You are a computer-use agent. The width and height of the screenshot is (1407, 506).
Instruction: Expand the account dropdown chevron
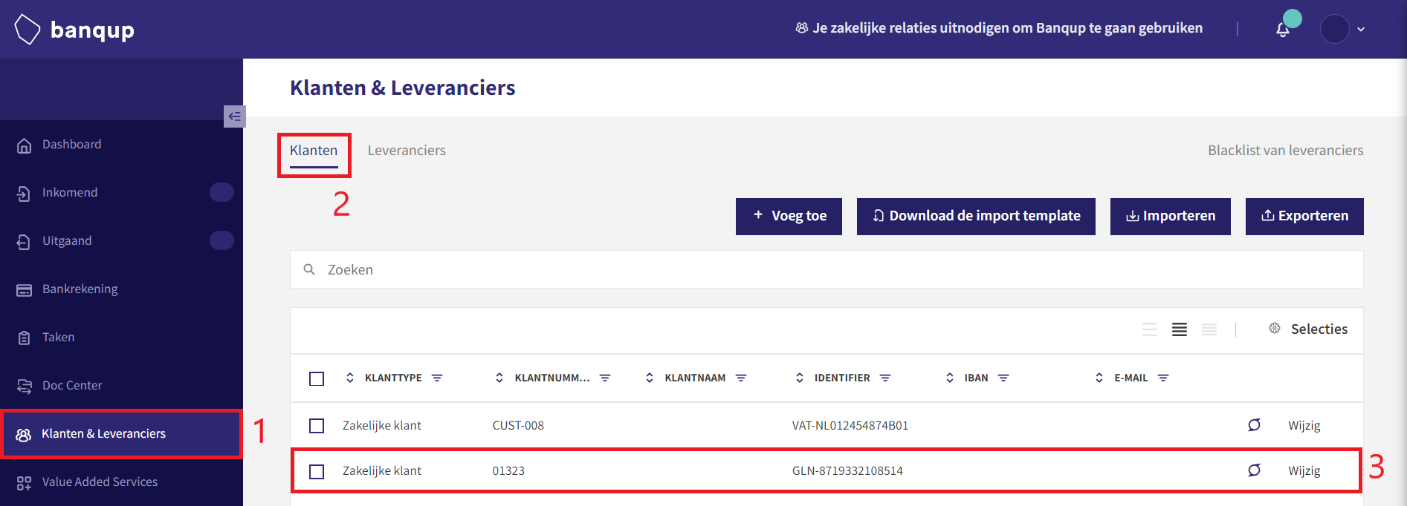(x=1361, y=30)
